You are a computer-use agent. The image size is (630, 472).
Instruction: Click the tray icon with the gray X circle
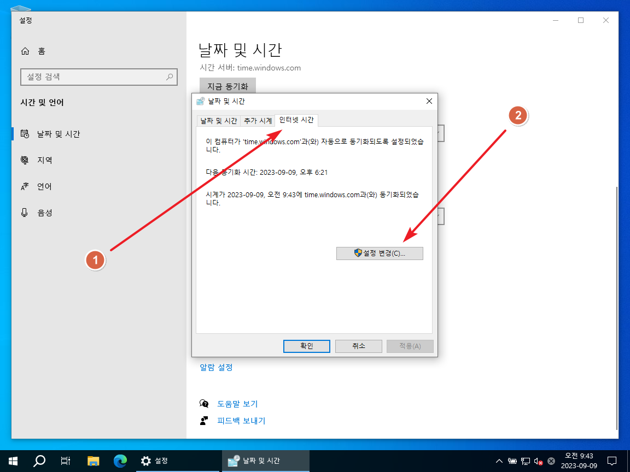coord(551,461)
